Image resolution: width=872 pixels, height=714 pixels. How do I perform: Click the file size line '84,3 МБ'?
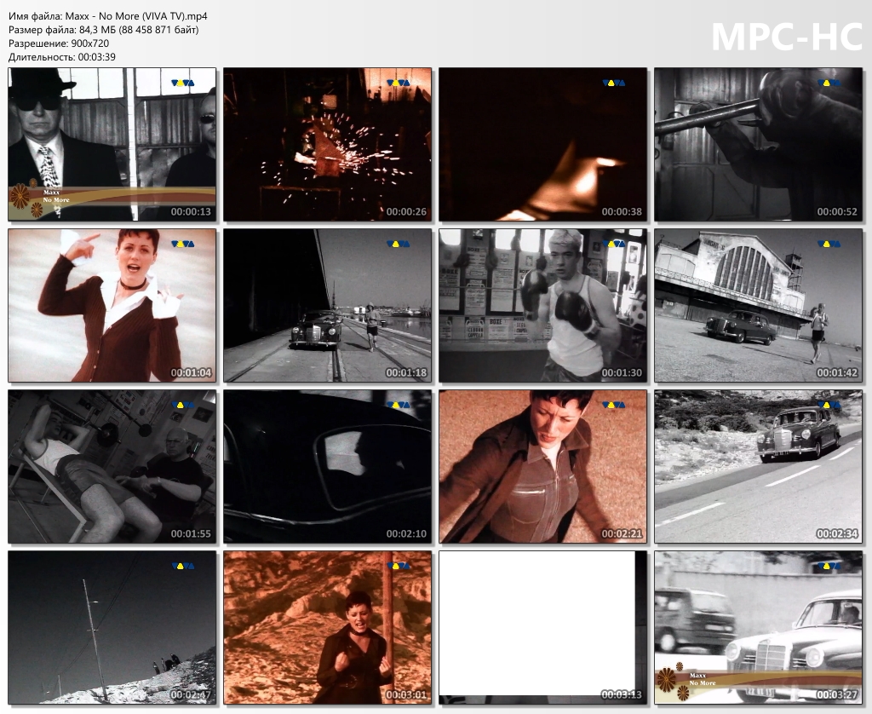(103, 30)
